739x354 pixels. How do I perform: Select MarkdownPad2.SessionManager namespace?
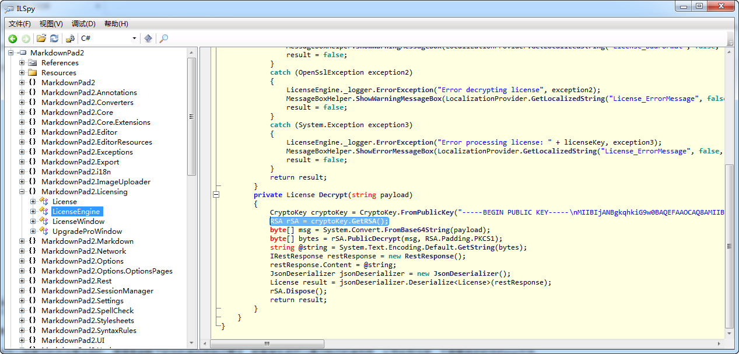[x=97, y=290]
